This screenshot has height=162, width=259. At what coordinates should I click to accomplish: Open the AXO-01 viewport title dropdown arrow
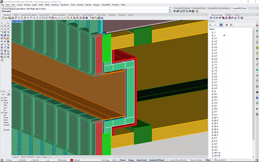pyautogui.click(x=22, y=21)
